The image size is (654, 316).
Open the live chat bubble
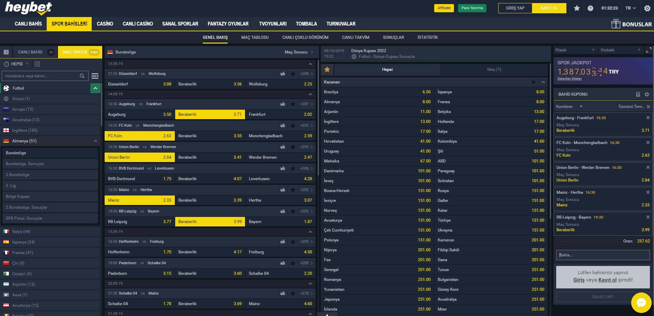(641, 302)
